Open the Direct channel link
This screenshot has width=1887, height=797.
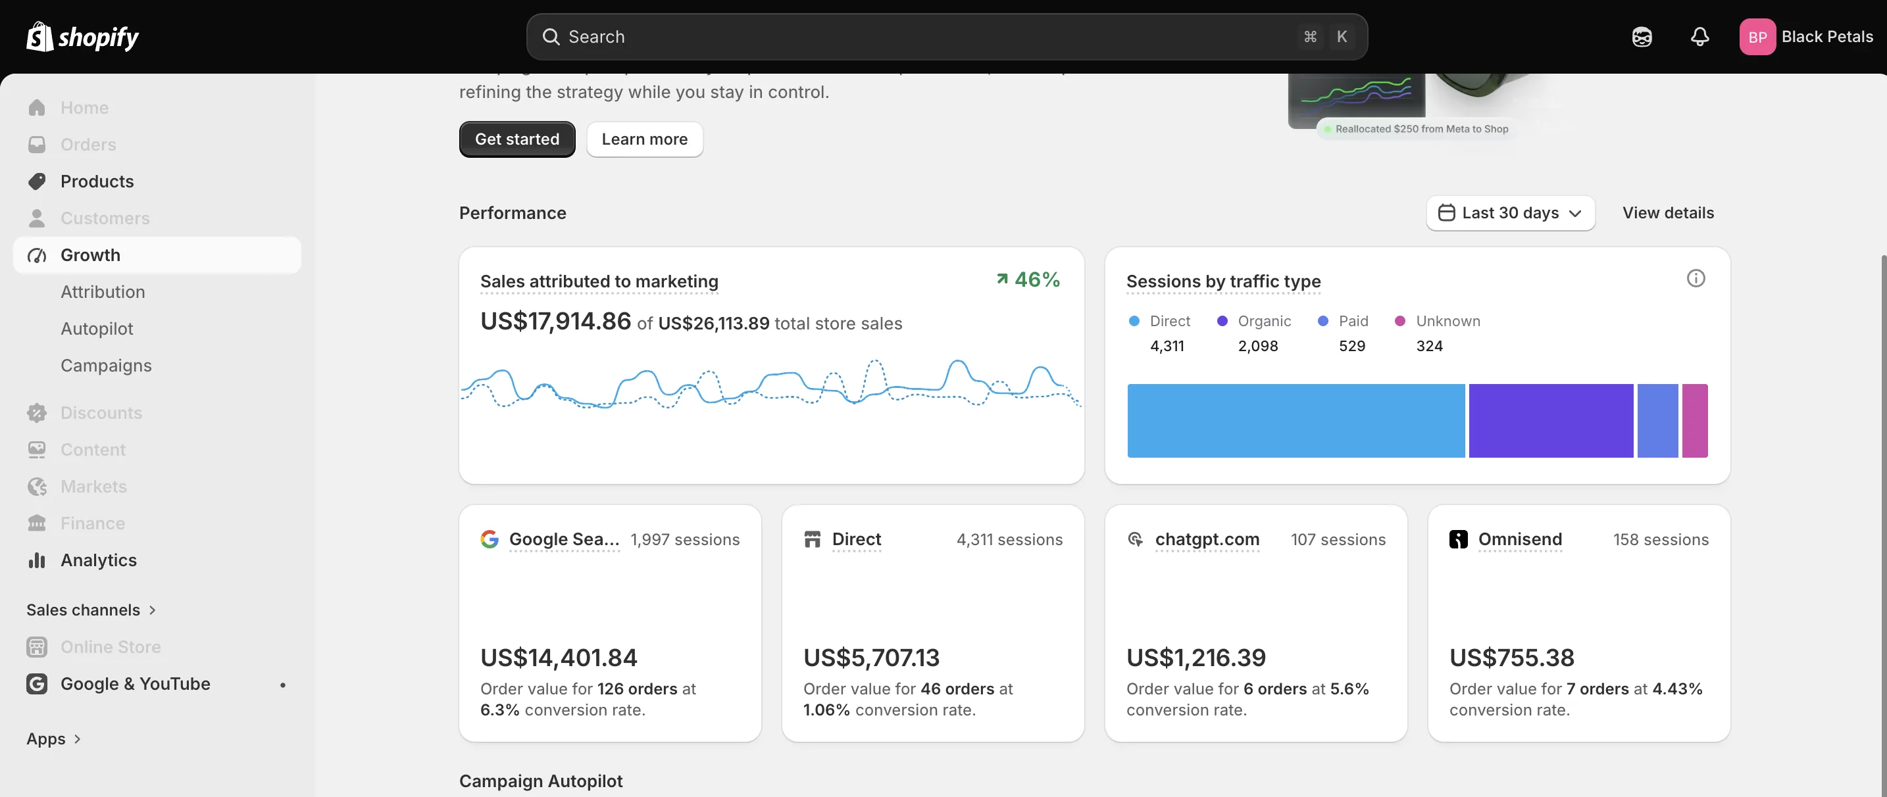857,539
